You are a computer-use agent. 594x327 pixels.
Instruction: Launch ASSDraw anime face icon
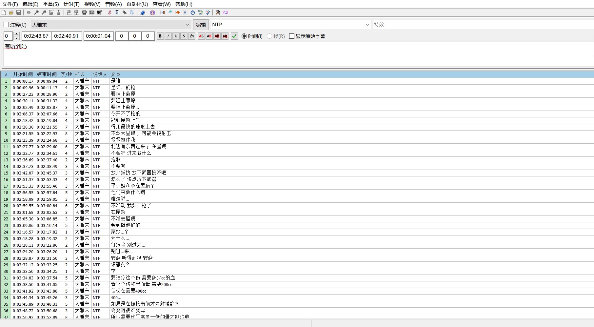[152, 12]
